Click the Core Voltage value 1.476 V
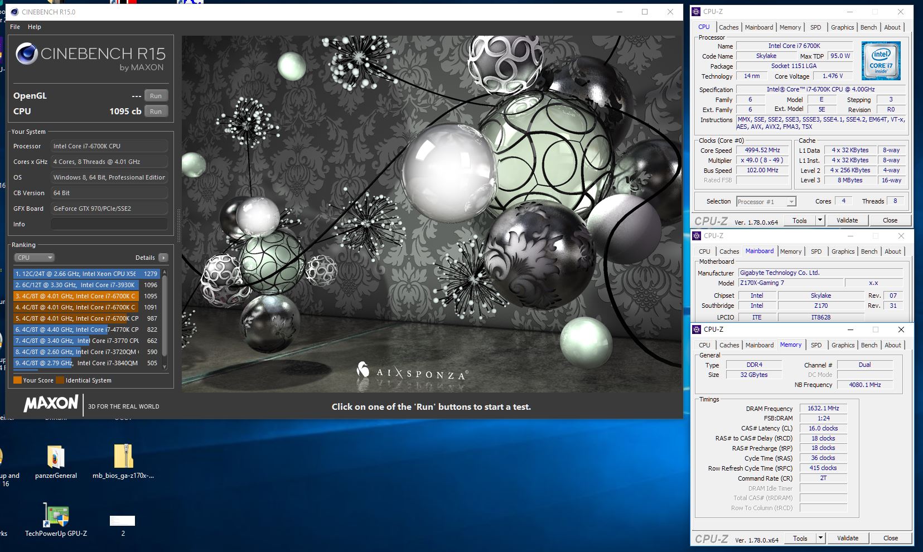The height and width of the screenshot is (552, 923). (833, 76)
